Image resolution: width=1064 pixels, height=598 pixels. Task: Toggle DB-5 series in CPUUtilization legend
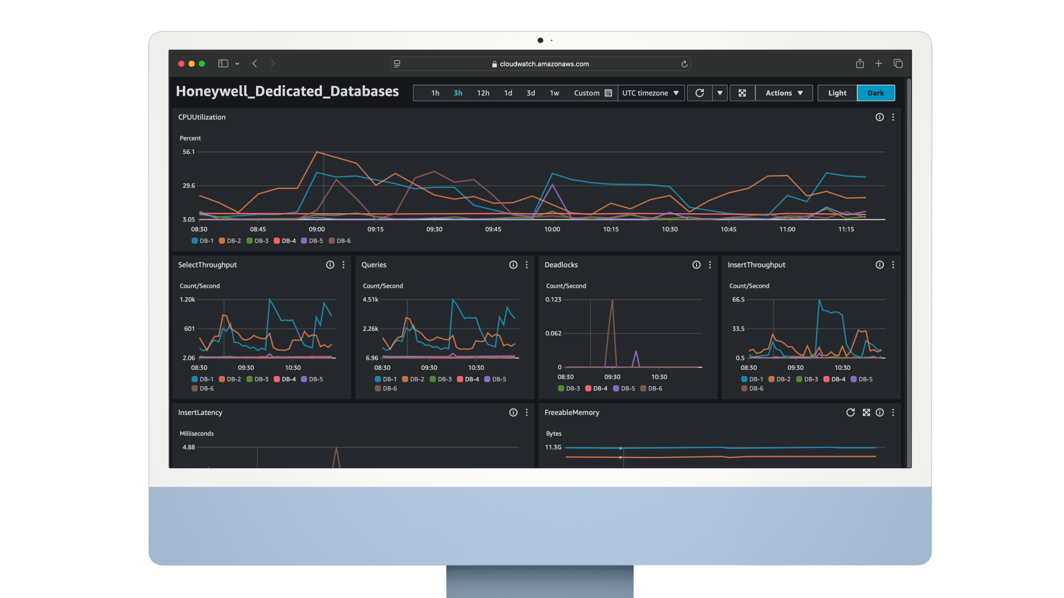coord(312,241)
